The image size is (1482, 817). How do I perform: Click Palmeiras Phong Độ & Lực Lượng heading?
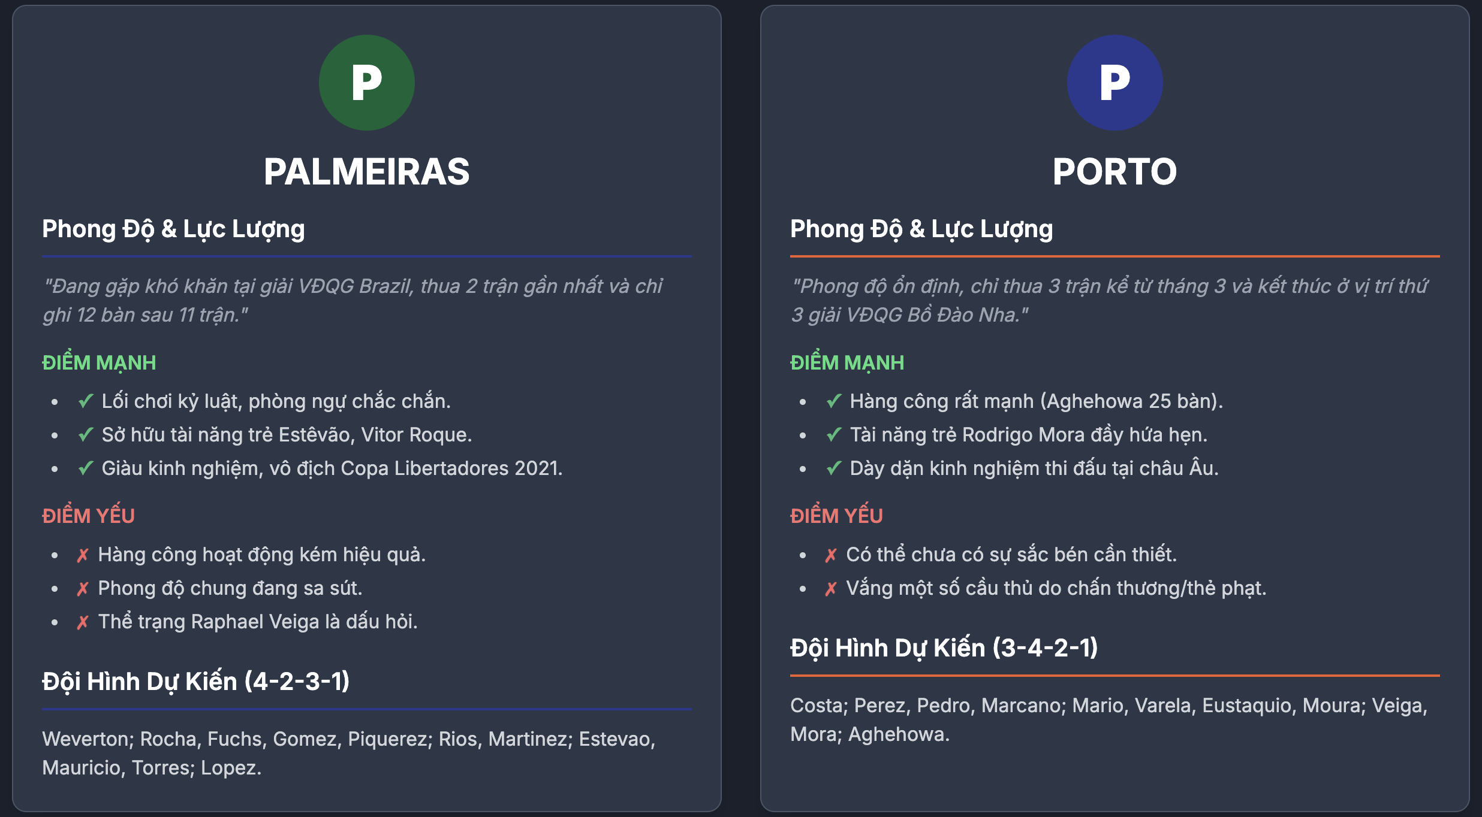point(173,229)
